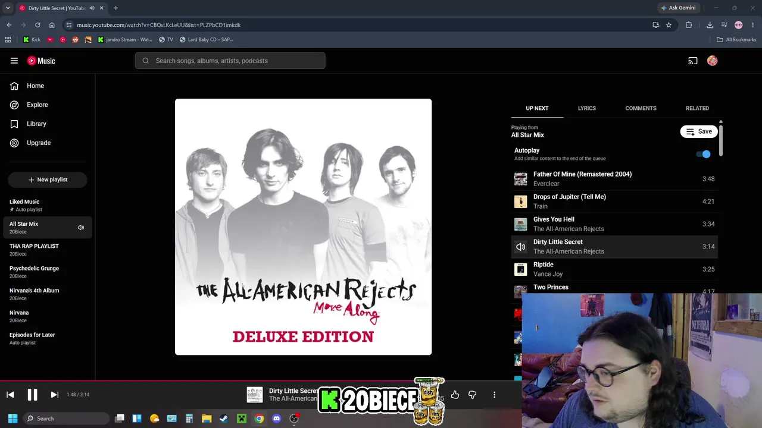762x428 pixels.
Task: Go back in browser history
Action: tap(9, 25)
